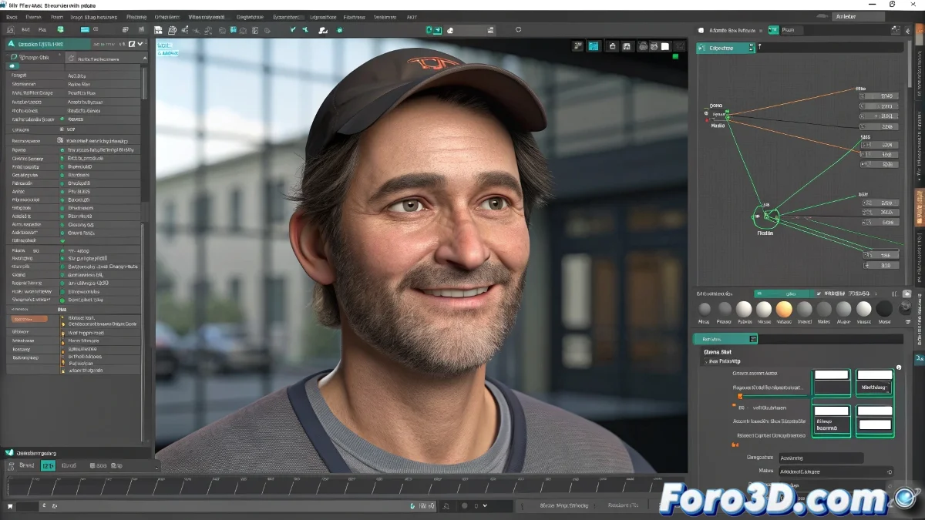Image resolution: width=925 pixels, height=520 pixels.
Task: Open the teal header dropdown of the properties panel
Action: (725, 339)
